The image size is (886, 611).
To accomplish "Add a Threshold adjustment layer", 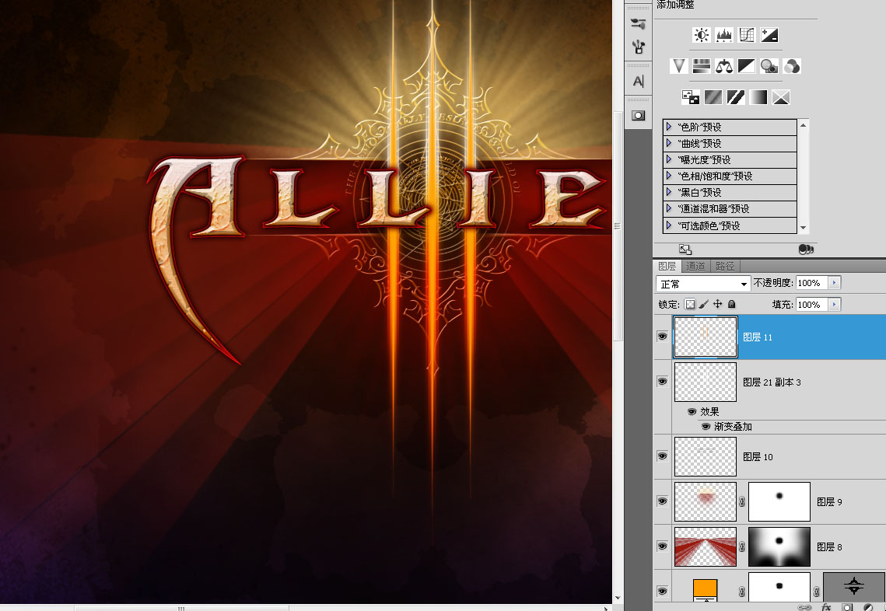I will [x=736, y=97].
